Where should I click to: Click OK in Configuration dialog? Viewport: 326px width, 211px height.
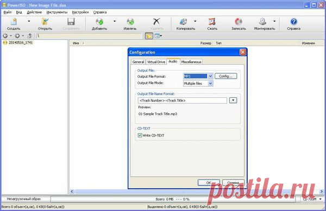(x=209, y=183)
